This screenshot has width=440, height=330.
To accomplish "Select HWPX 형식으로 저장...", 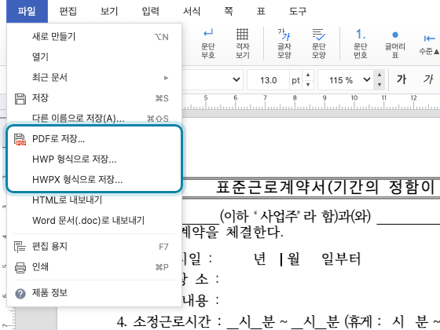I will [x=94, y=180].
